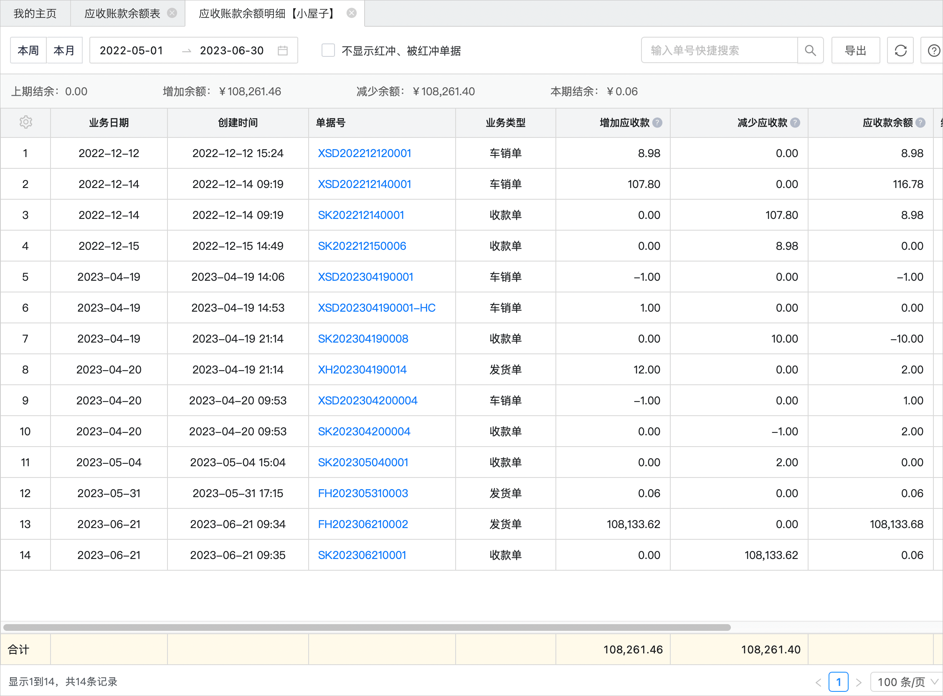
Task: Click help icon beside 增加应收款 header
Action: coord(657,122)
